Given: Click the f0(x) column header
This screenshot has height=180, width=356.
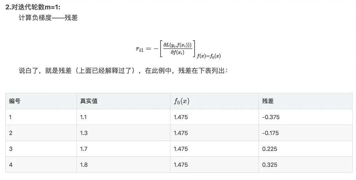Looking at the screenshot, I should click(181, 101).
